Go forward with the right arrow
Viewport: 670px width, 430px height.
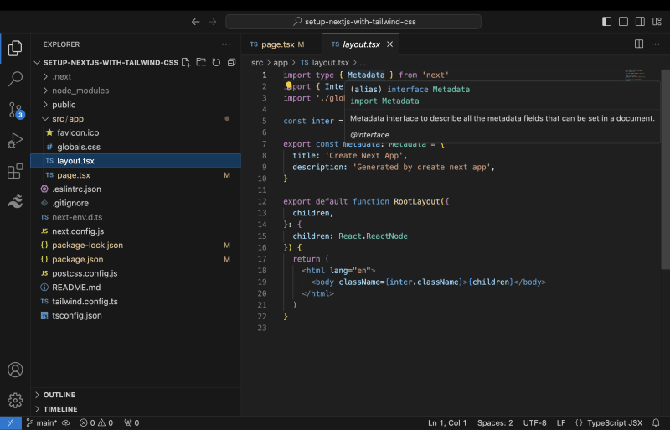(213, 22)
